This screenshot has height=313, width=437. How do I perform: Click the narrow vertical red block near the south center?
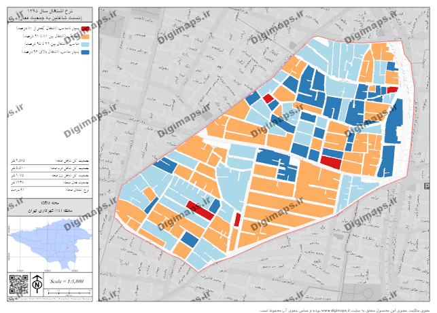pyautogui.click(x=237, y=220)
